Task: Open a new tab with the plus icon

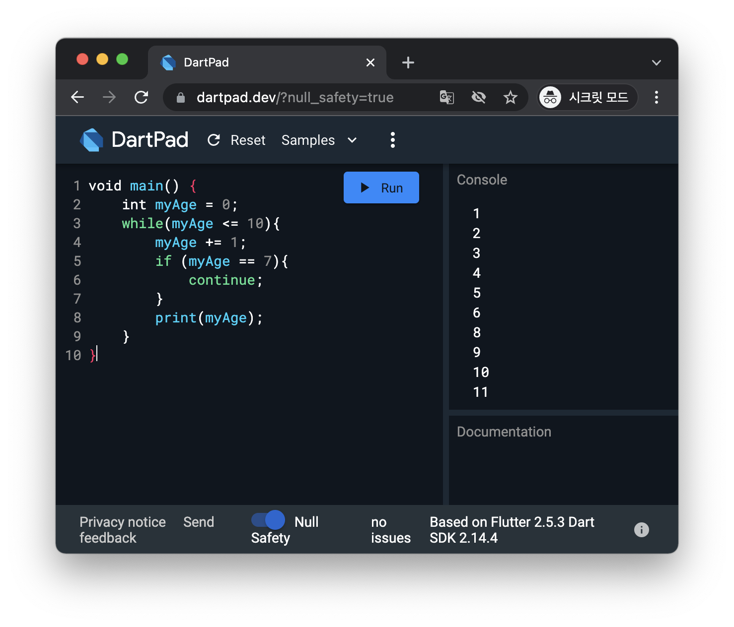Action: pos(408,63)
